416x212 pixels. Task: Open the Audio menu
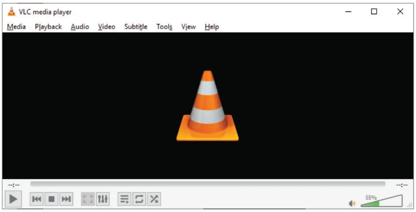[80, 27]
